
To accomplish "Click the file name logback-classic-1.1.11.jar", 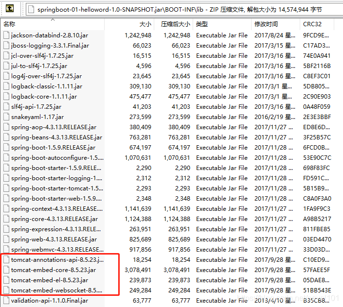I will (x=47, y=86).
